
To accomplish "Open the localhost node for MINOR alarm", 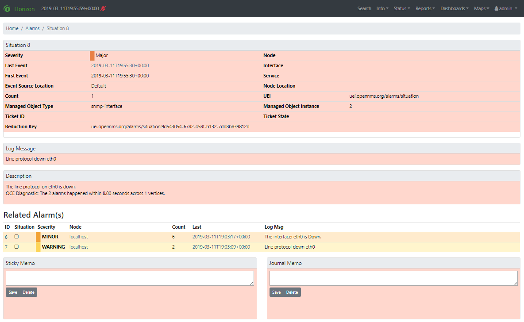I will point(79,237).
